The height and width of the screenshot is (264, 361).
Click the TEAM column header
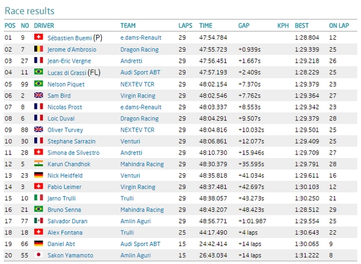(x=128, y=25)
